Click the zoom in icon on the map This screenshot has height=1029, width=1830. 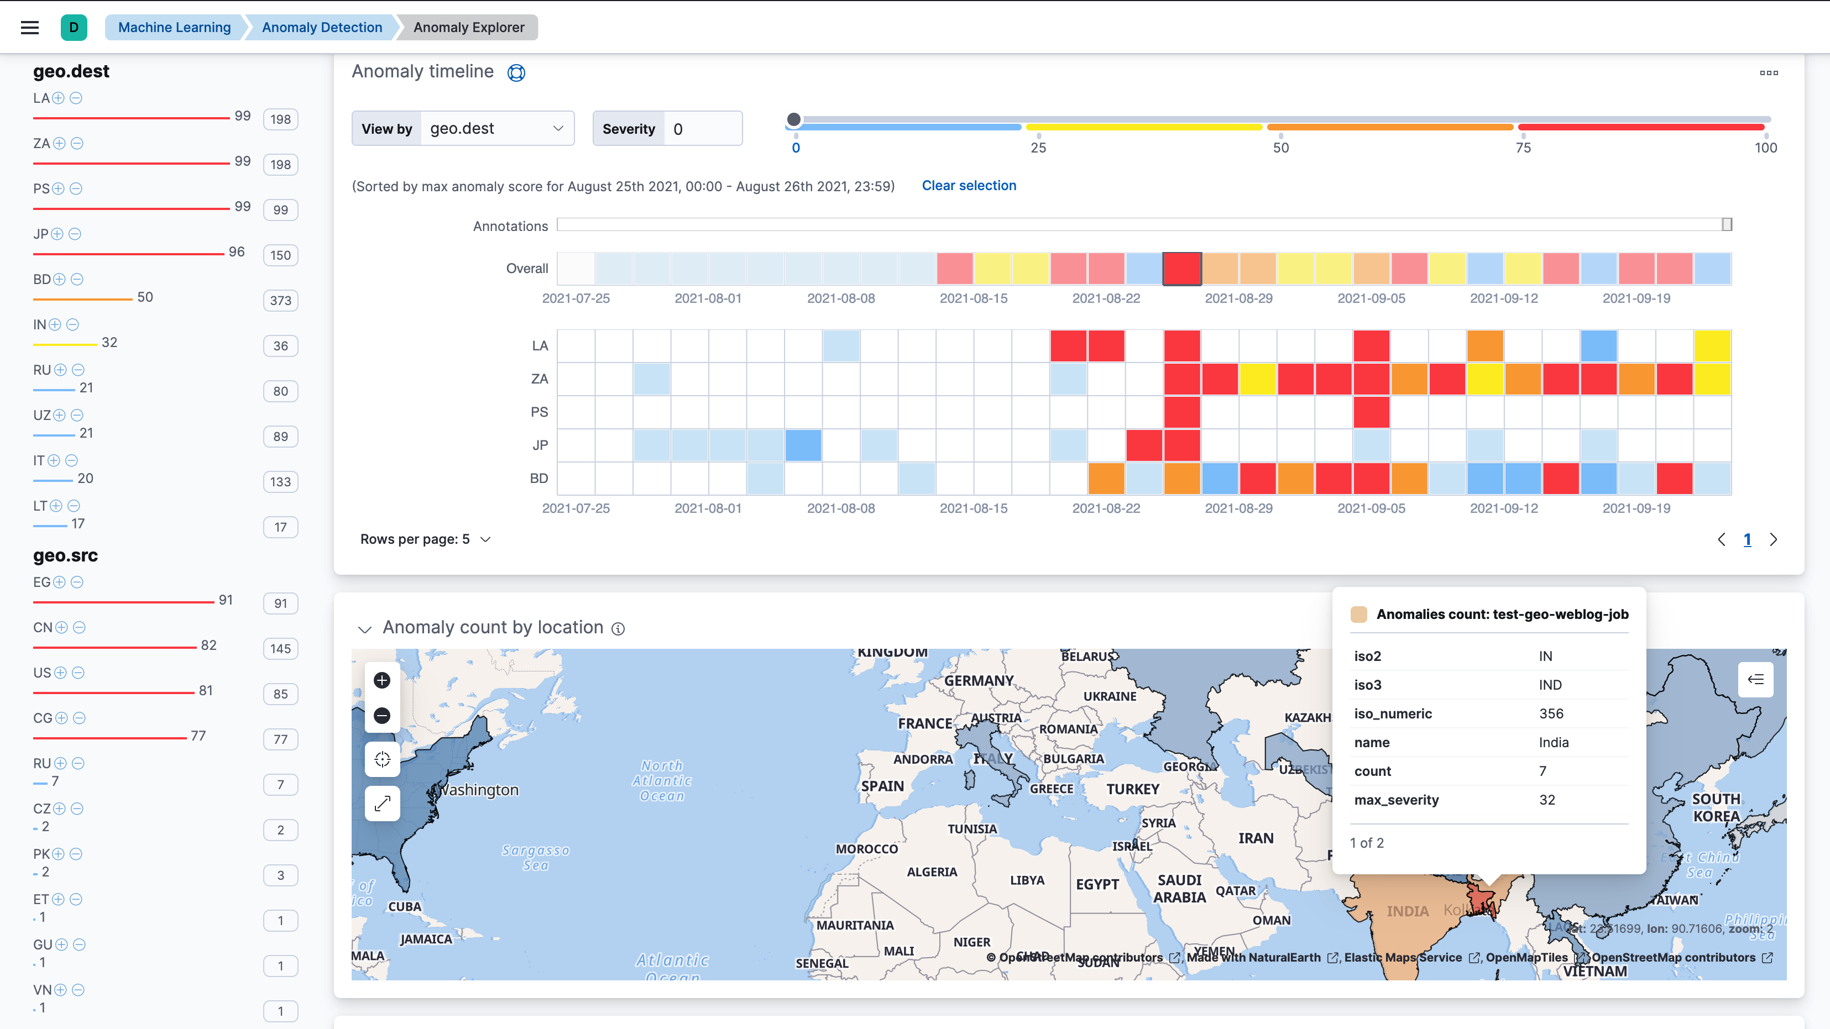382,680
